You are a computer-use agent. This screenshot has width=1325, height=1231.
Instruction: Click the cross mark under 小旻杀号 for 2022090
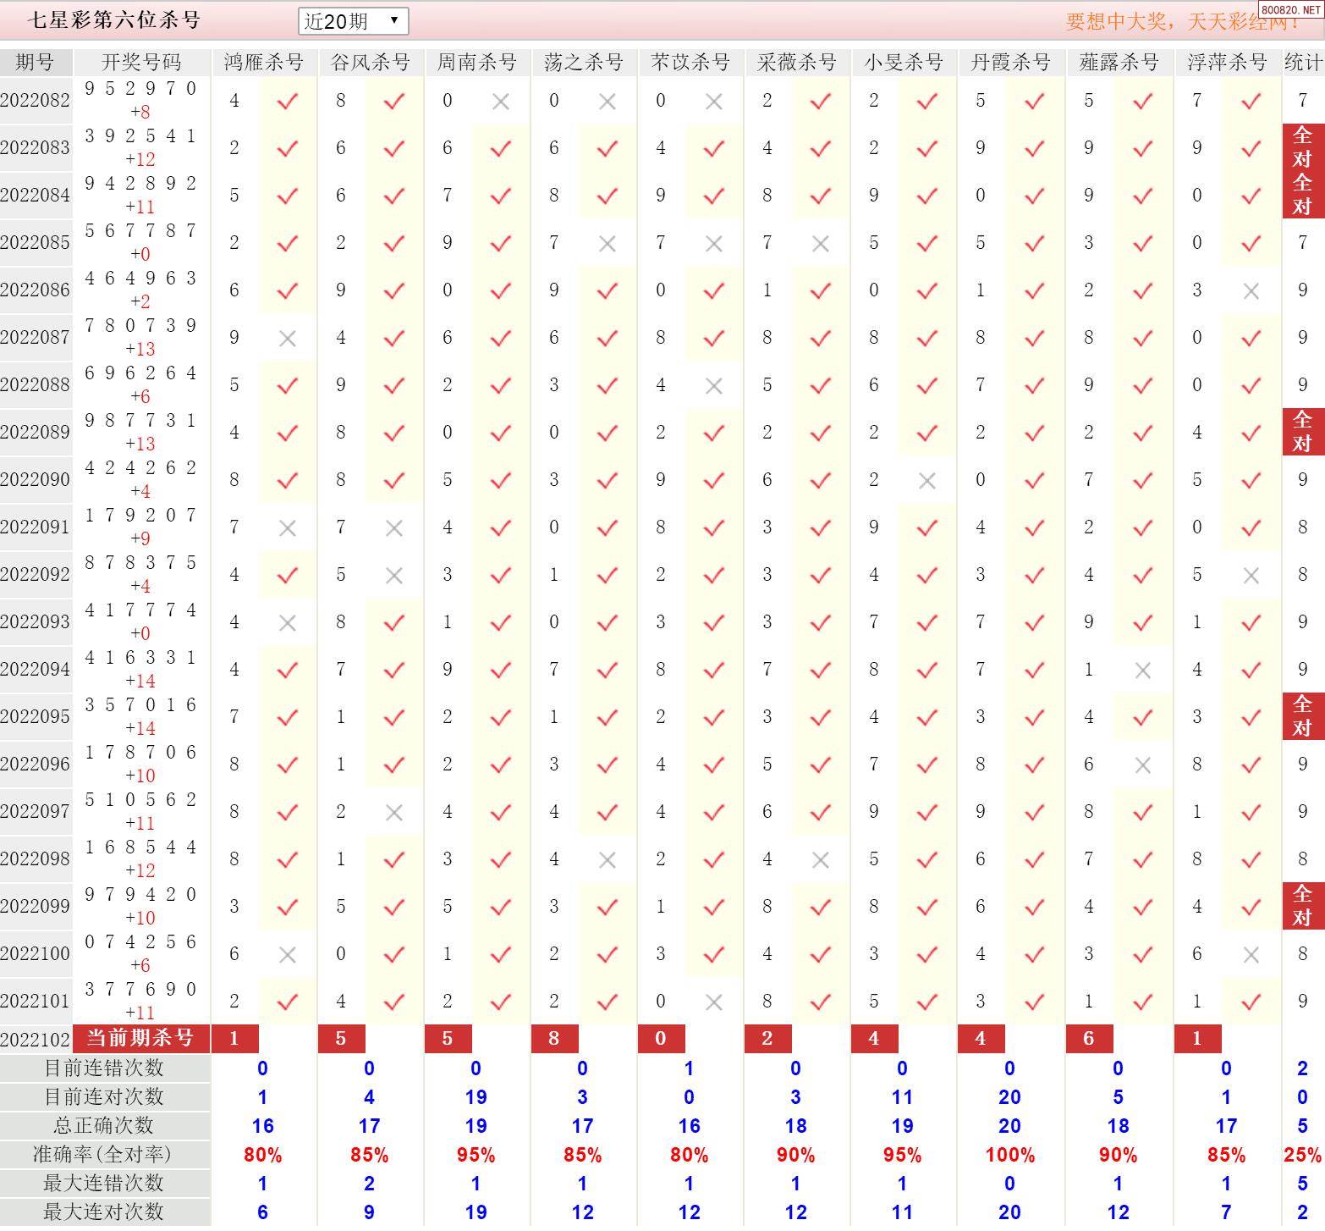(927, 481)
